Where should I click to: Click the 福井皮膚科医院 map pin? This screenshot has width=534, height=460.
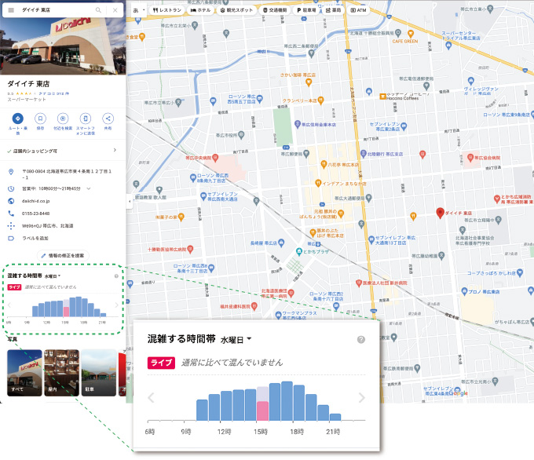click(x=254, y=306)
